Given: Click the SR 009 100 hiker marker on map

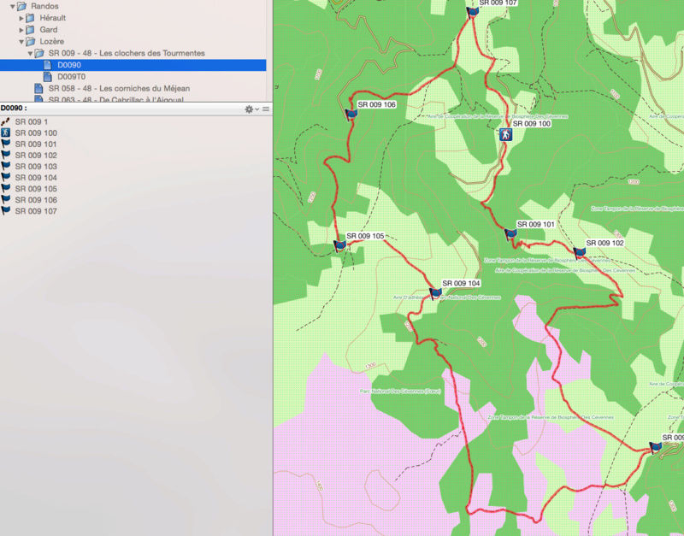Looking at the screenshot, I should (x=505, y=135).
